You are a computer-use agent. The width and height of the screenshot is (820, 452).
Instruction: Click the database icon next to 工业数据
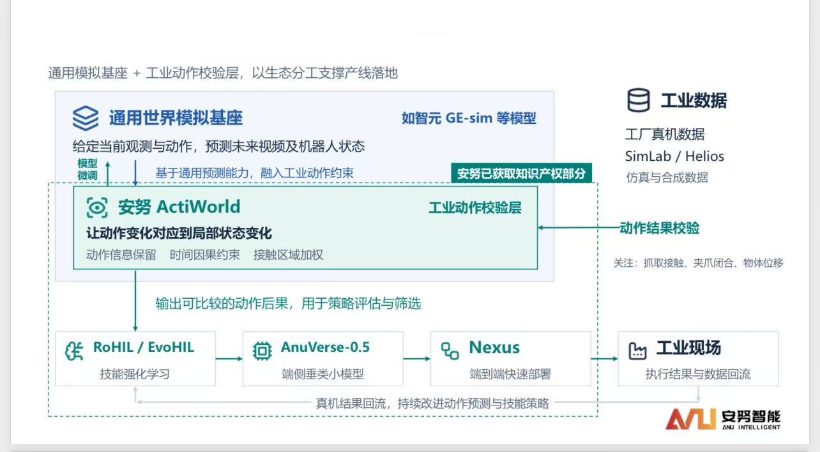(x=638, y=100)
